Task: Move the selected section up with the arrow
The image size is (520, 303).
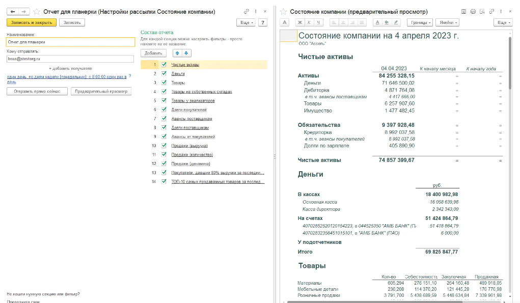Action: click(177, 53)
